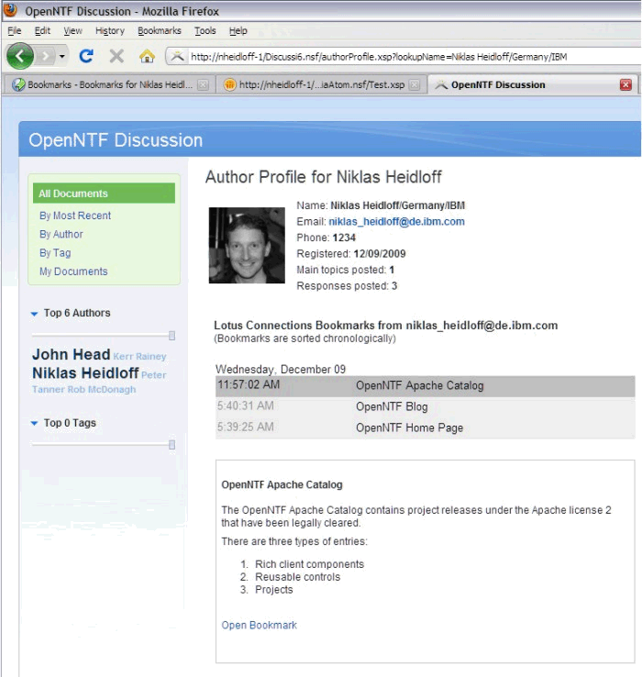Go to the home page icon
Image resolution: width=642 pixels, height=677 pixels.
tap(147, 56)
